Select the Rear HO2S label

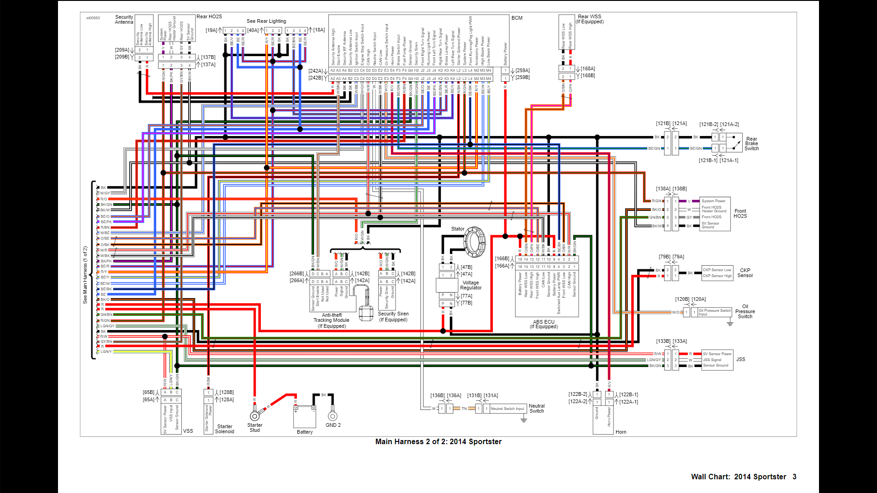[209, 16]
